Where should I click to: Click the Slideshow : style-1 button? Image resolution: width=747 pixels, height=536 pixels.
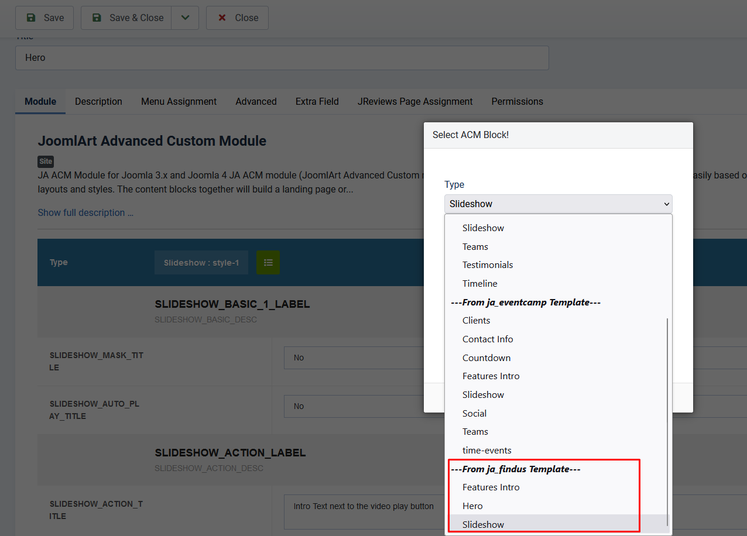(x=201, y=263)
